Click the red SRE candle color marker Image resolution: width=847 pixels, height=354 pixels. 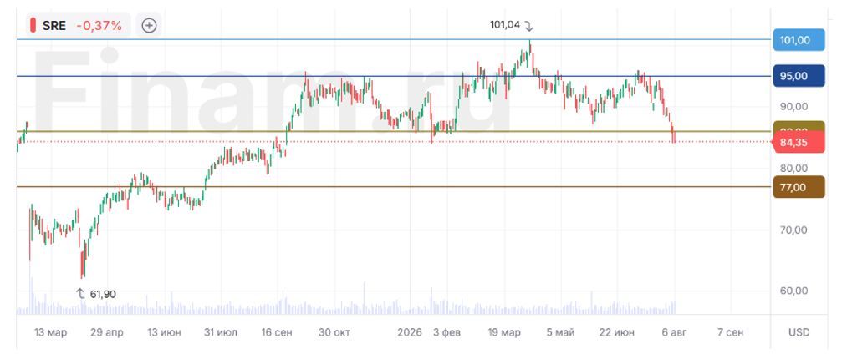(x=33, y=25)
